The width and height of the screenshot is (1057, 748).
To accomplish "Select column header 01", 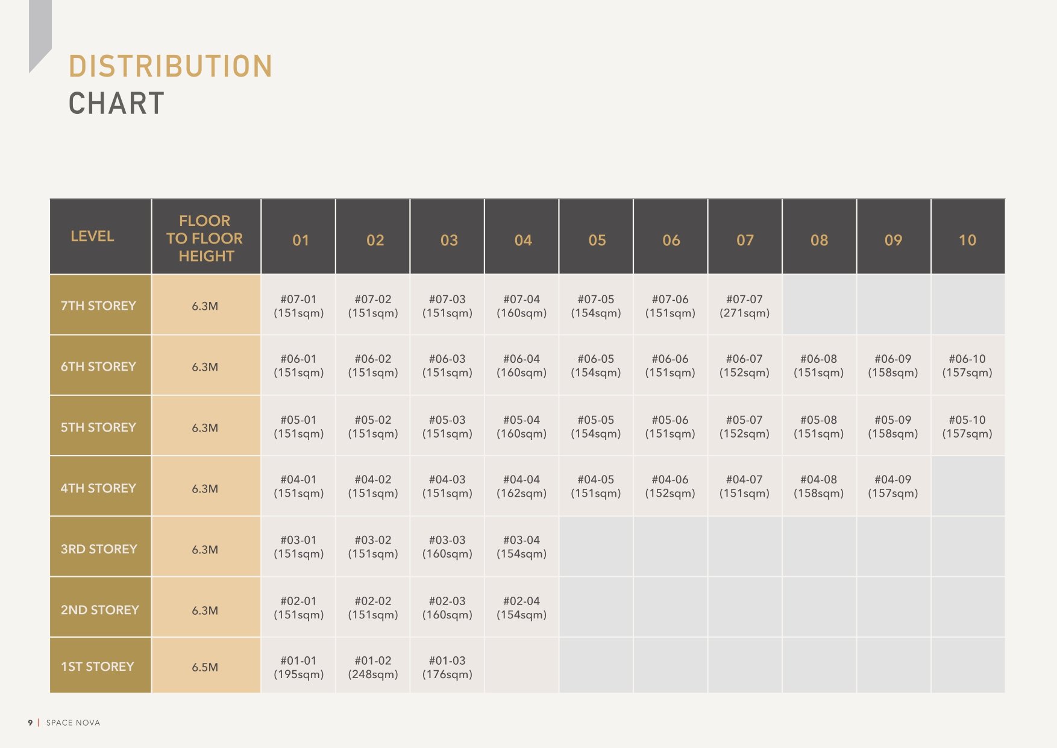I will click(x=298, y=236).
